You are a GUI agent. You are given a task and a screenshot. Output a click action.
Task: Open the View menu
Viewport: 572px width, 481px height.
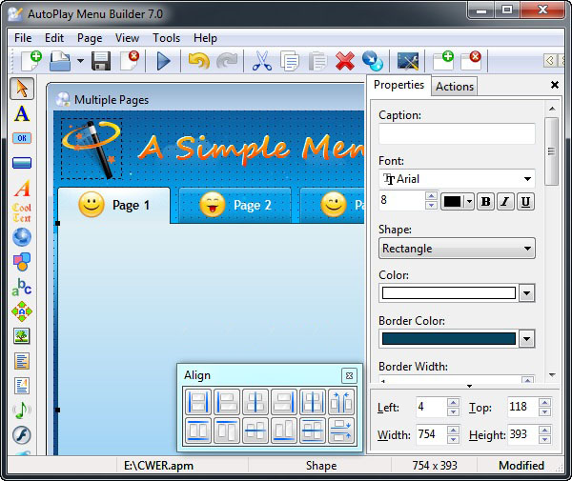click(x=128, y=38)
